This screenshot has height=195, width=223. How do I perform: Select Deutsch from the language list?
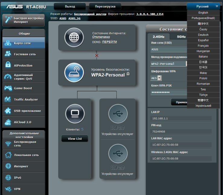[203, 35]
